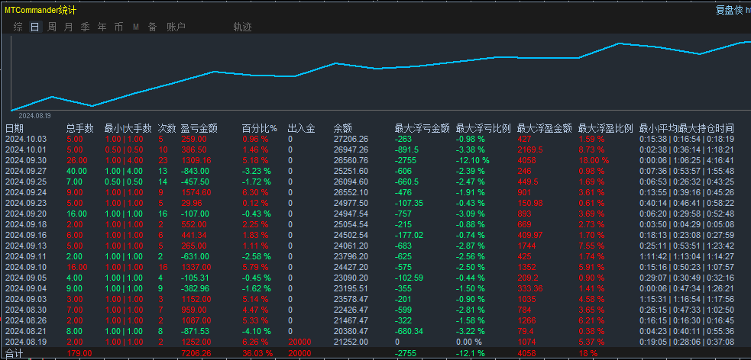
Task: Click the 2024.08.19 chart date label
Action: pos(34,115)
